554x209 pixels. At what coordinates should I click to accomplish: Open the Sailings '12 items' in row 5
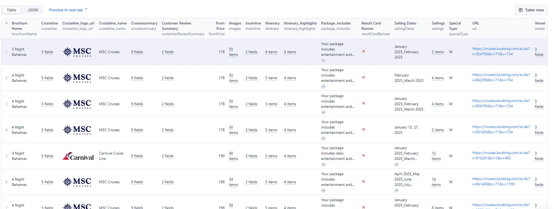436,156
